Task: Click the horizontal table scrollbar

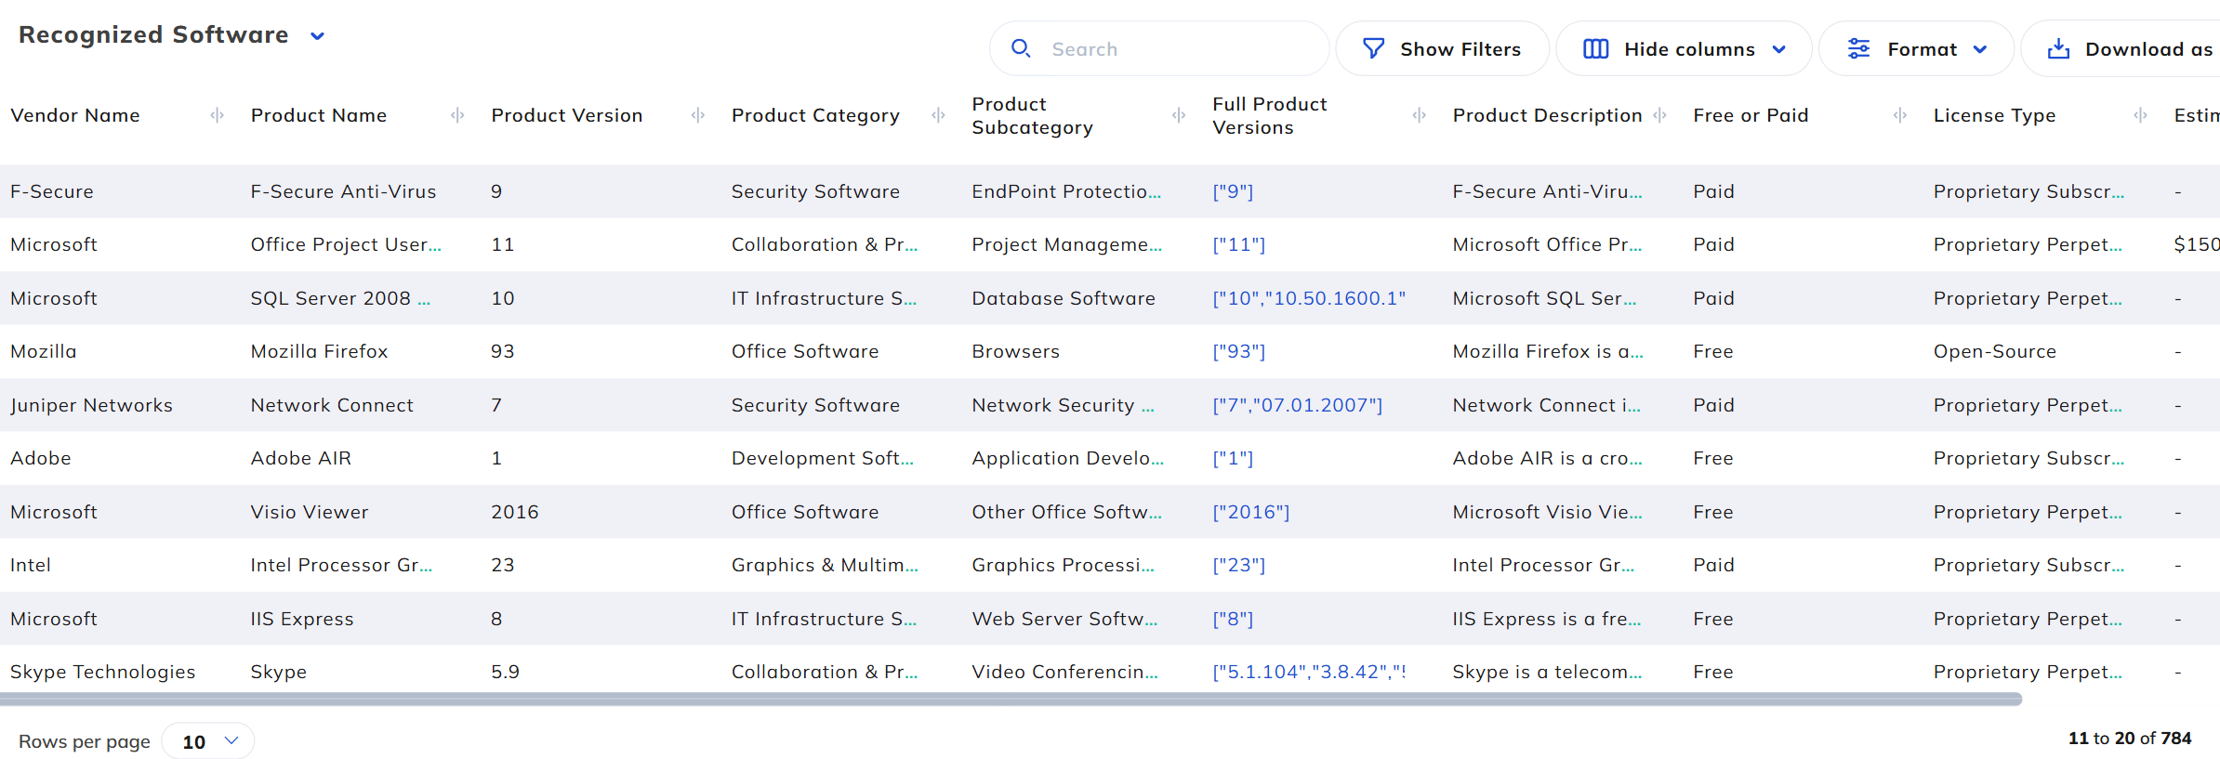Action: pyautogui.click(x=1011, y=699)
